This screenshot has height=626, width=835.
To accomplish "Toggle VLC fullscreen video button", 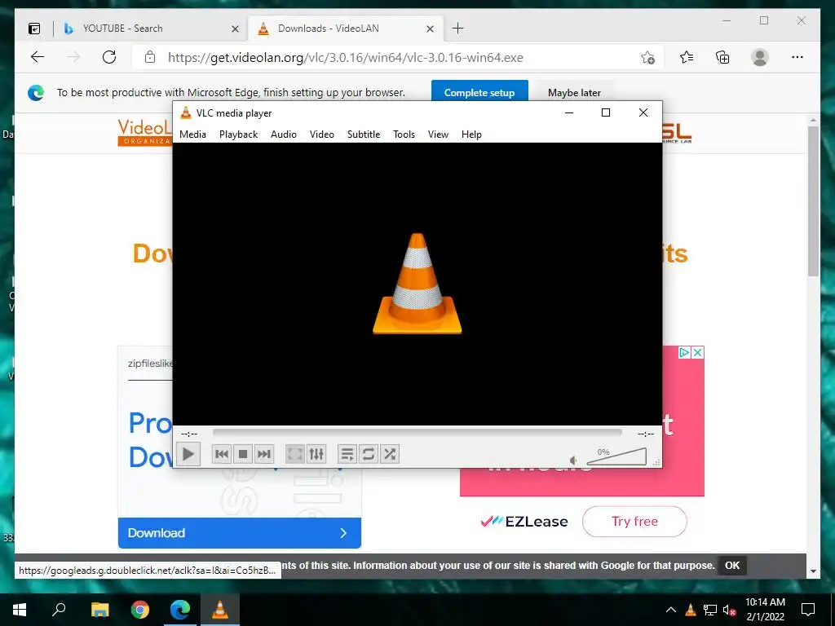I will click(x=295, y=454).
